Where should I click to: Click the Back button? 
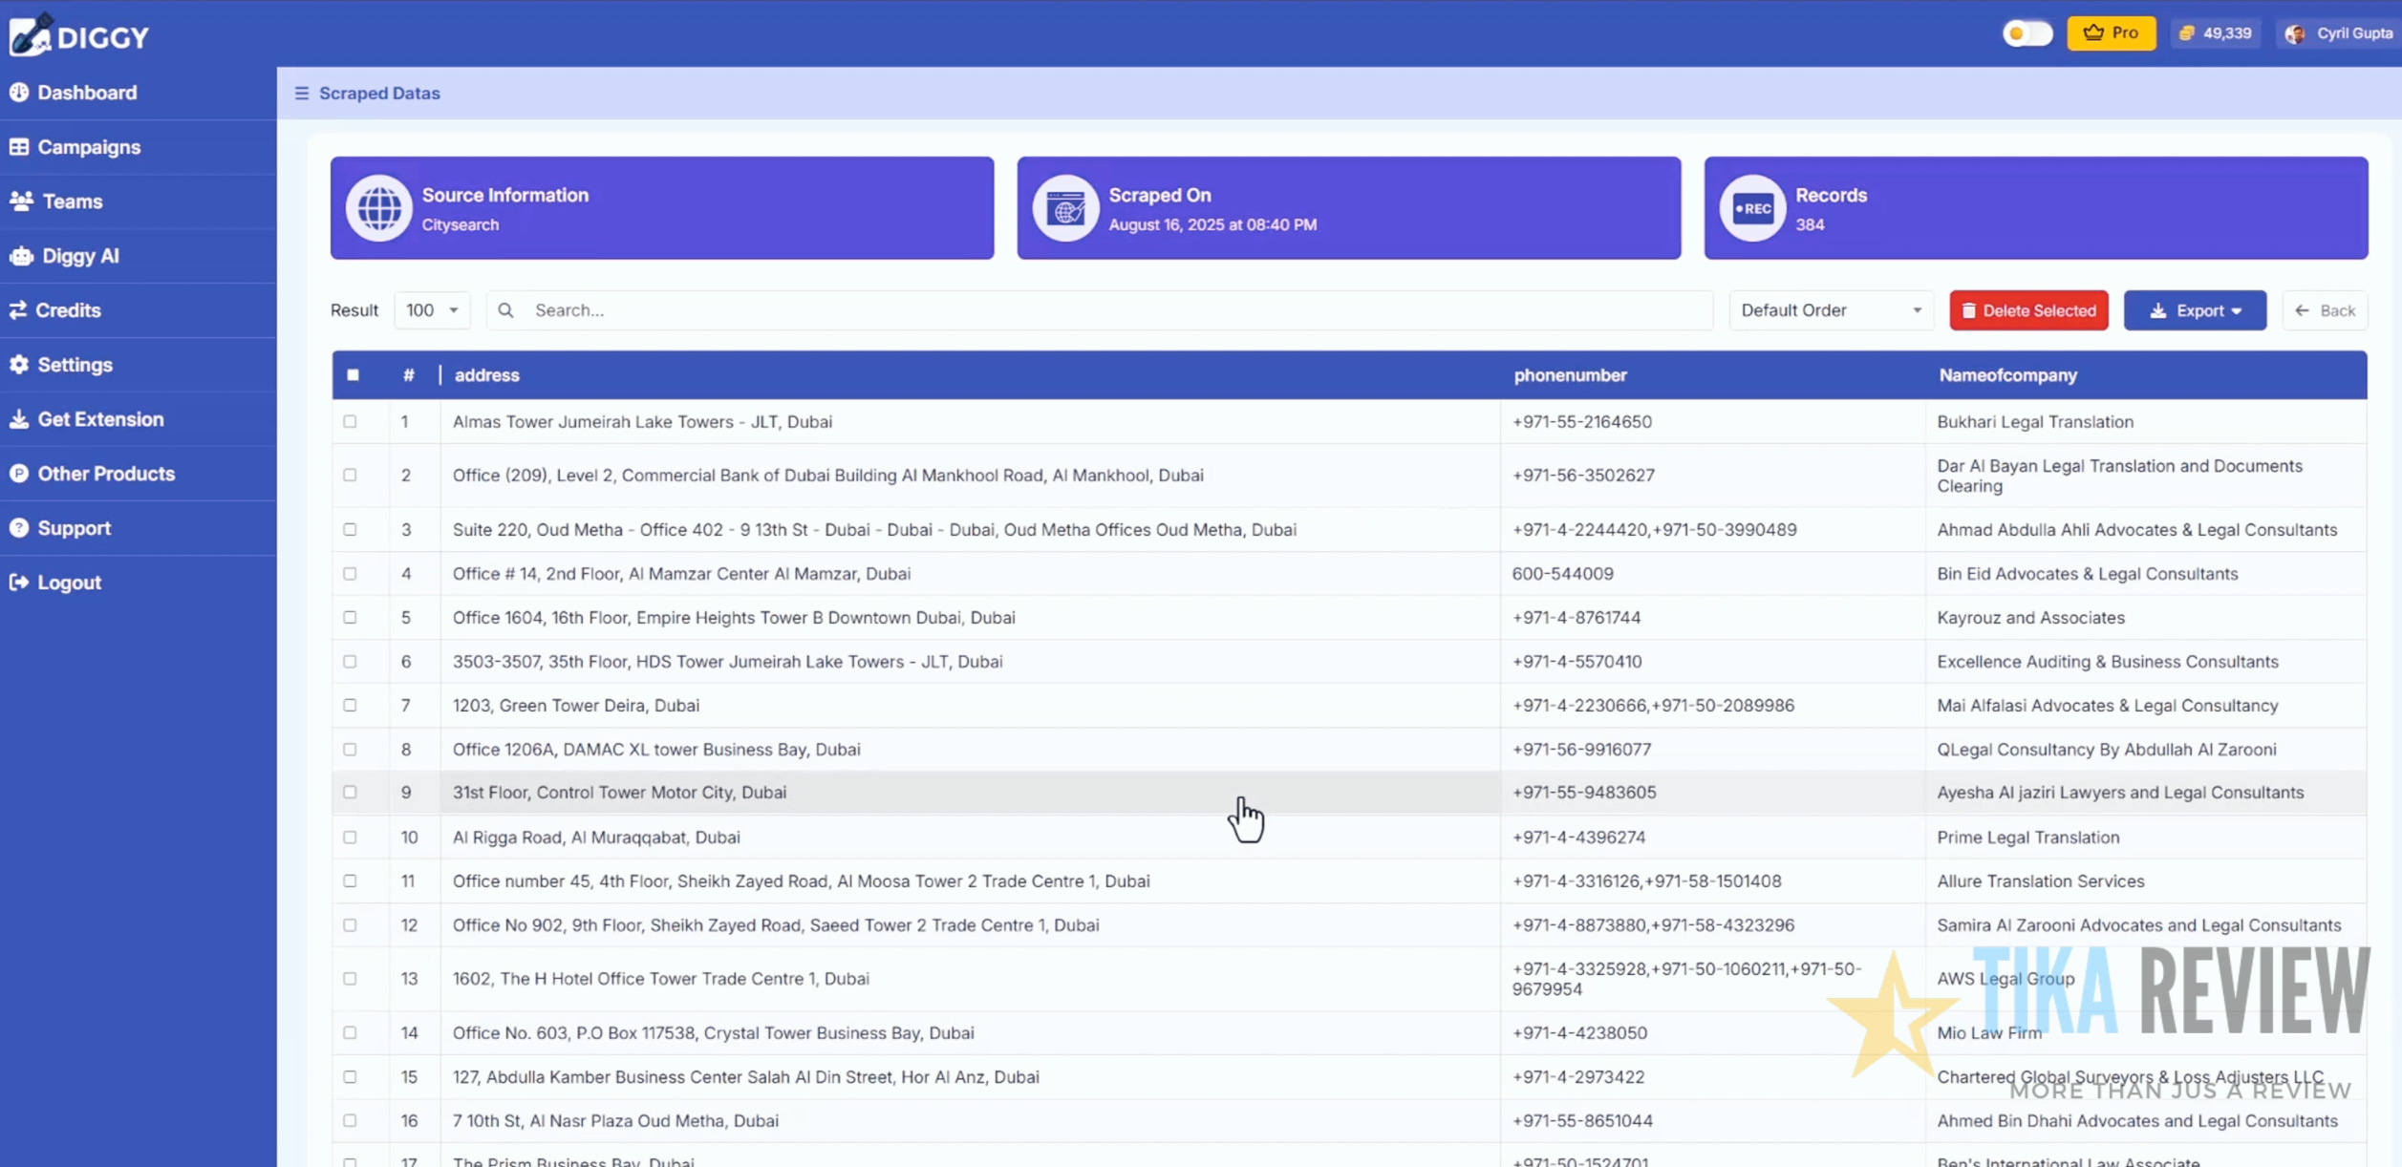pyautogui.click(x=2325, y=310)
